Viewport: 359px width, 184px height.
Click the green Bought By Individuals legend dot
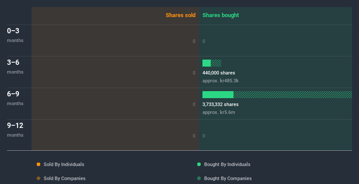click(199, 164)
